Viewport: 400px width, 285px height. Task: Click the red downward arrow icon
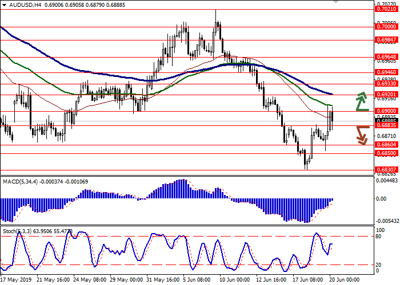[x=361, y=135]
